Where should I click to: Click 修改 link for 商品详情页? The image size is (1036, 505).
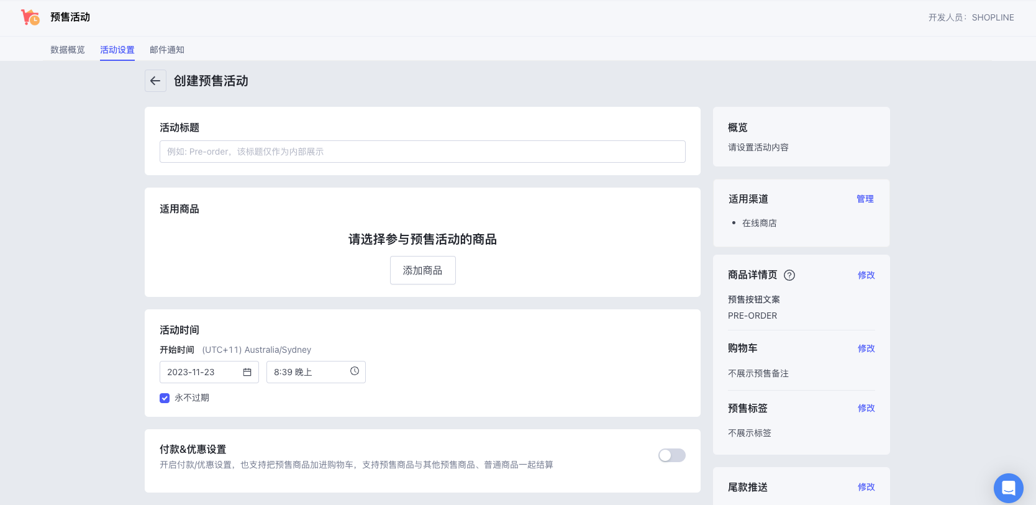point(866,275)
